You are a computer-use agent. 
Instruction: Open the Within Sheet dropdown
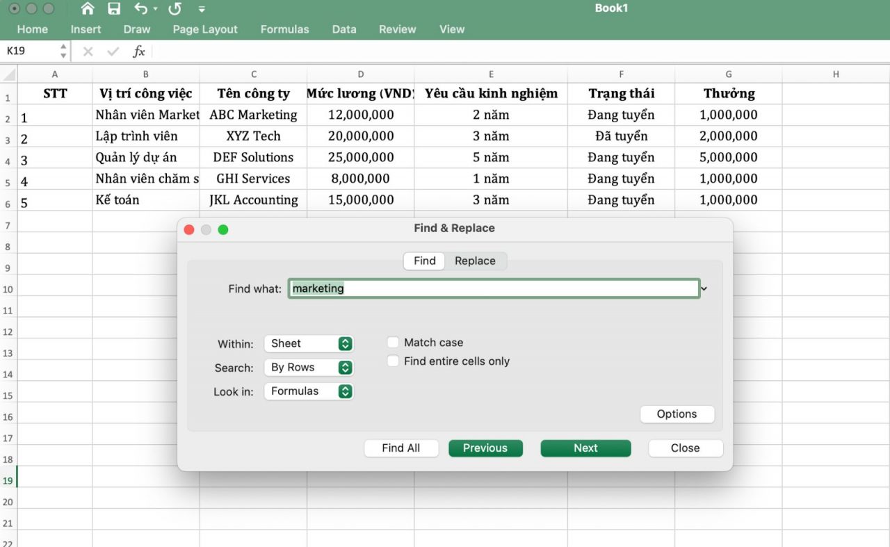pyautogui.click(x=309, y=343)
